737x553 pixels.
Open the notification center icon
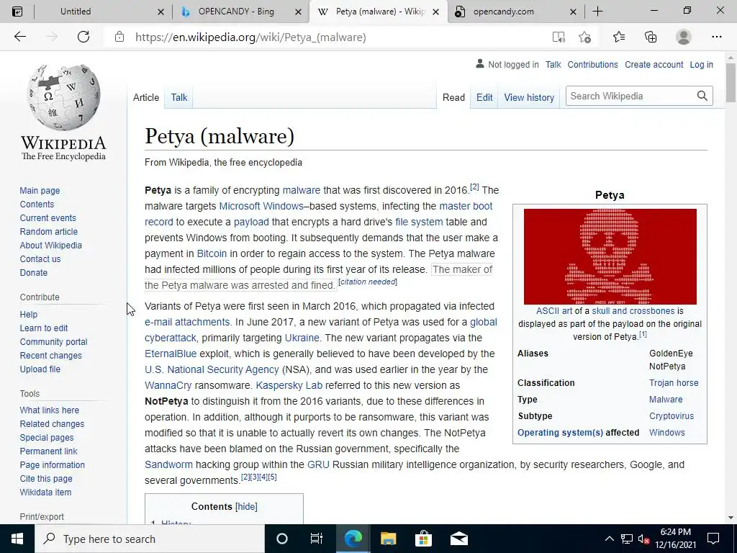[x=713, y=539]
